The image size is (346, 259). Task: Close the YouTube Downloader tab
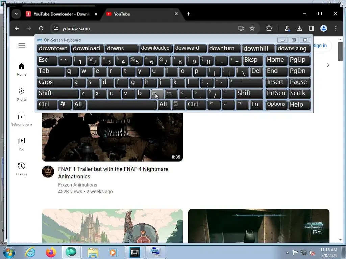point(96,14)
